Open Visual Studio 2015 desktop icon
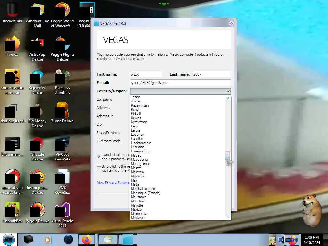This screenshot has width=328, height=246. pyautogui.click(x=62, y=215)
